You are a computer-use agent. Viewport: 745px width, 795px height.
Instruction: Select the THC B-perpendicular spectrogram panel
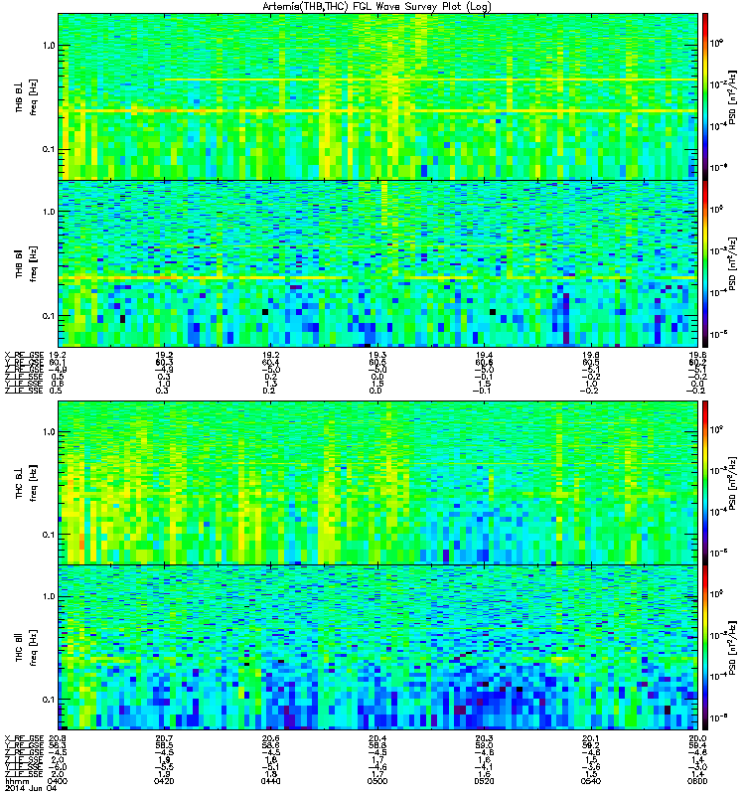(x=377, y=483)
